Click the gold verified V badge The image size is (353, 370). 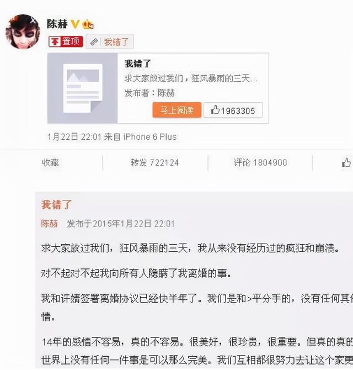75,24
